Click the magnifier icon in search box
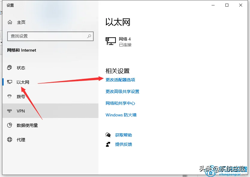The width and height of the screenshot is (250, 177). [89, 36]
